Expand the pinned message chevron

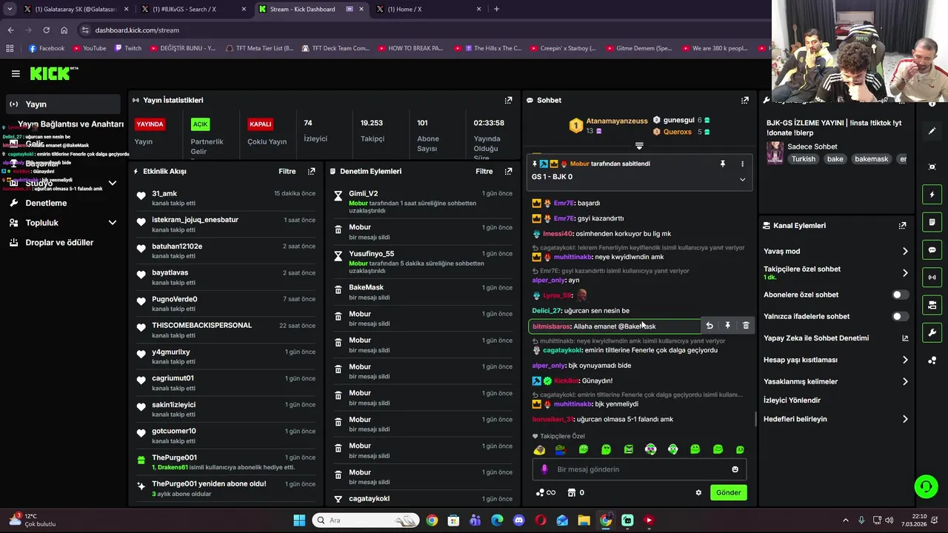point(742,179)
